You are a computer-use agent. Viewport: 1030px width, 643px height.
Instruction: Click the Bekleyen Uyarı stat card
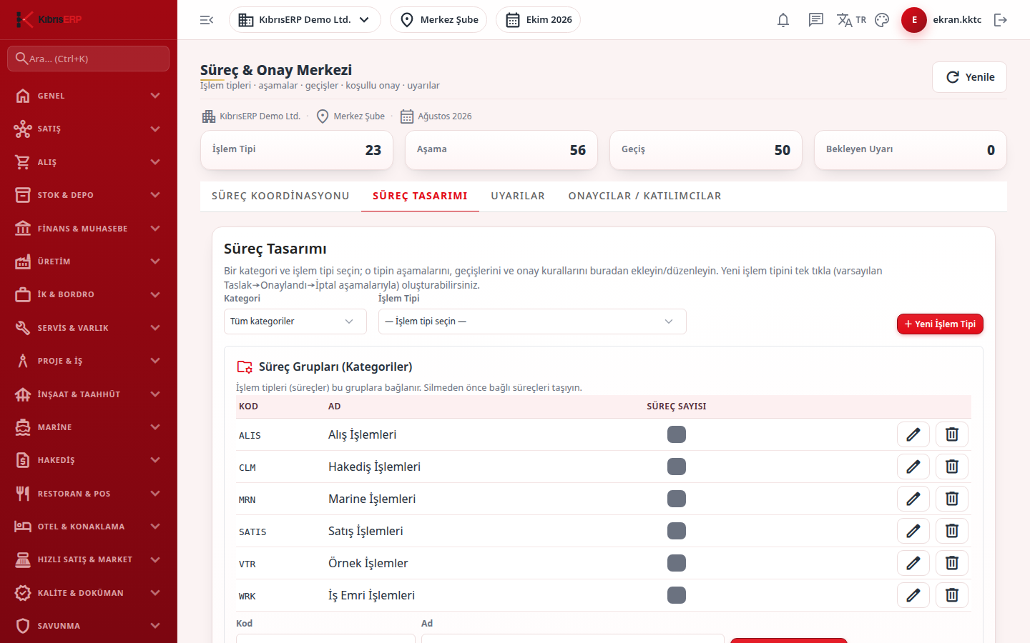[x=911, y=150]
